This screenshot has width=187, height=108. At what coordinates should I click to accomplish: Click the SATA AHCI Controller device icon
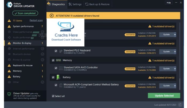point(61,68)
